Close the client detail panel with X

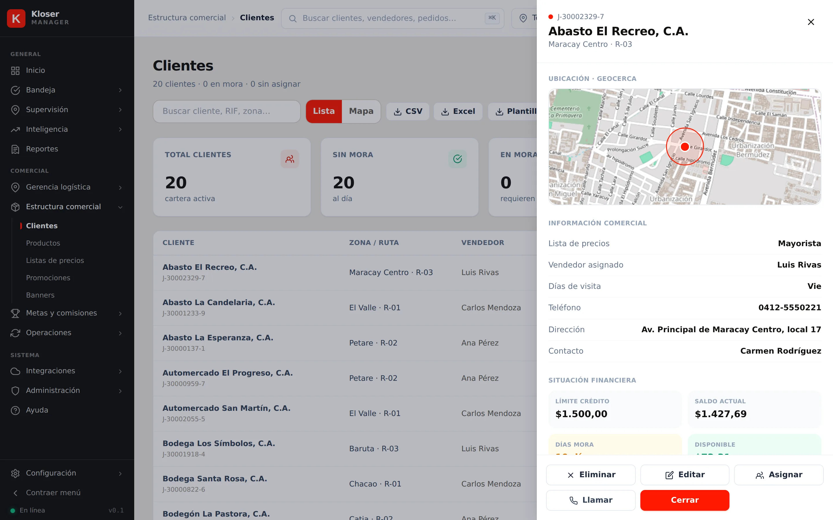click(x=811, y=22)
